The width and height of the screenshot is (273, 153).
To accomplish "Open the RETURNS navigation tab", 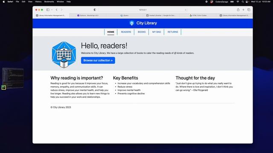I will 173,32.
